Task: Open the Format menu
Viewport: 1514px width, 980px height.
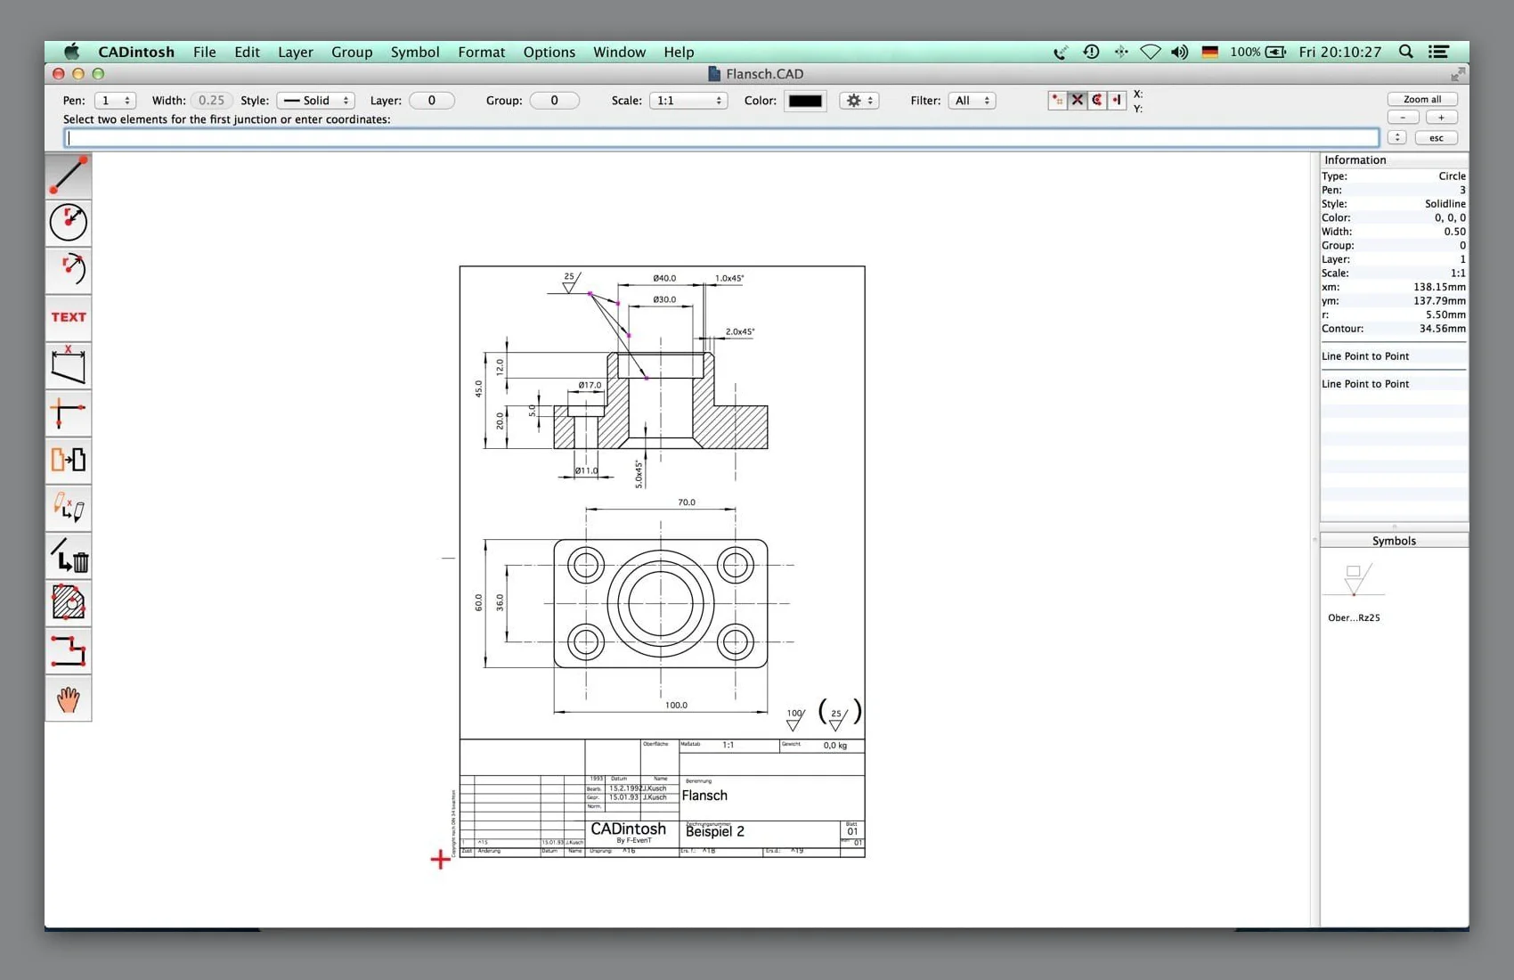Action: pyautogui.click(x=481, y=52)
